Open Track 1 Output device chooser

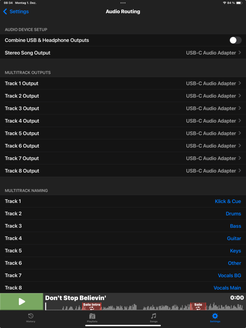[x=213, y=83]
